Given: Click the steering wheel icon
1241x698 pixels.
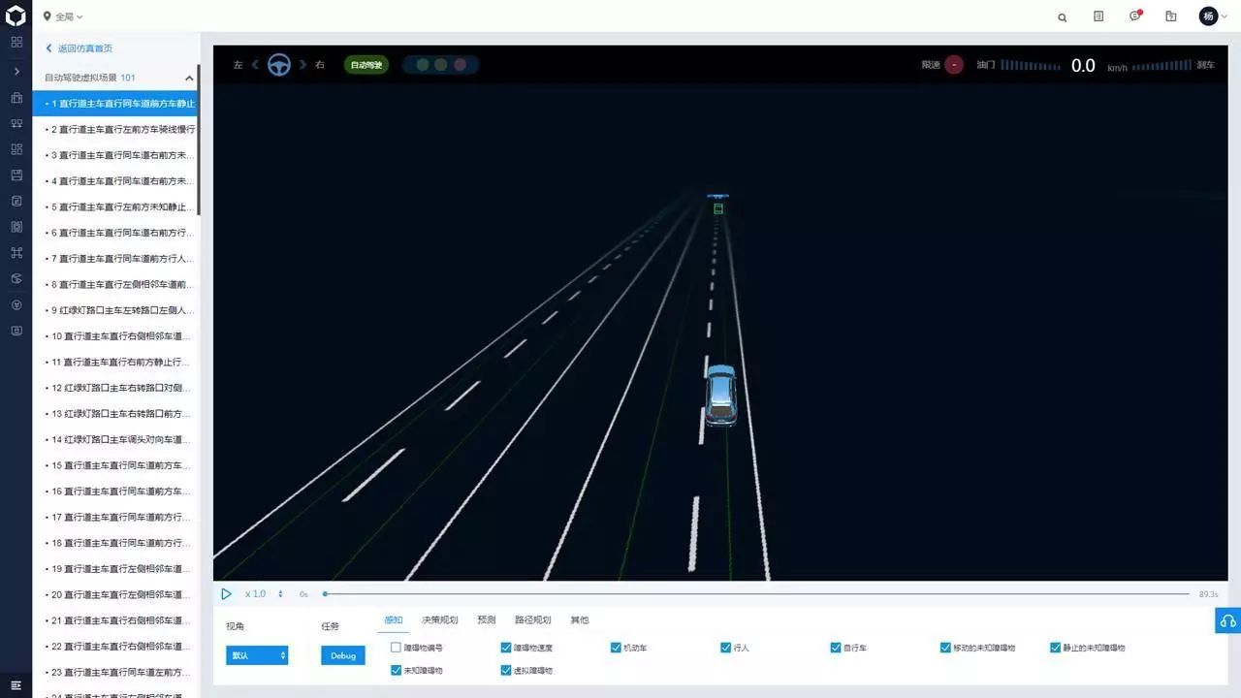Looking at the screenshot, I should click(x=279, y=65).
